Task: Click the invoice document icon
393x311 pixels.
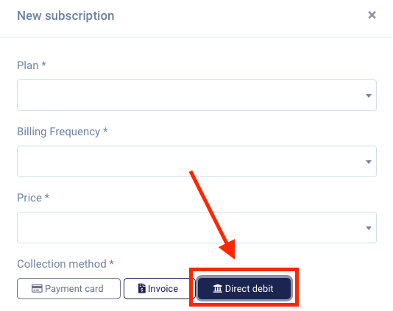Action: coord(142,288)
